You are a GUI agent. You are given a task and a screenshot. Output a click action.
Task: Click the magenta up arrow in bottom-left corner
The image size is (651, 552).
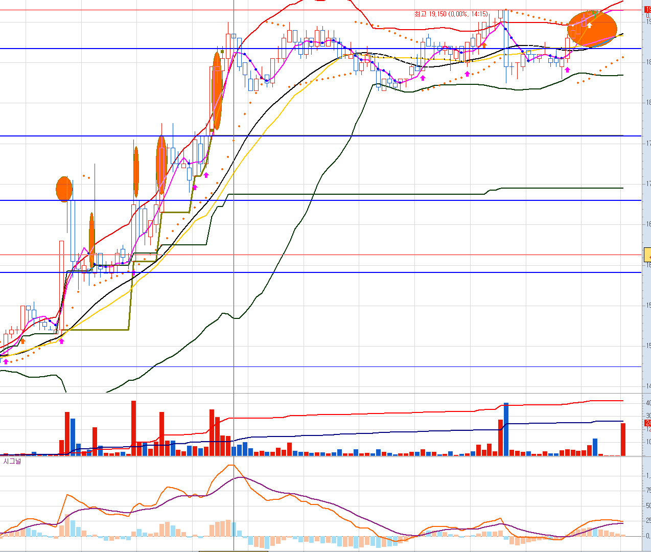6,361
